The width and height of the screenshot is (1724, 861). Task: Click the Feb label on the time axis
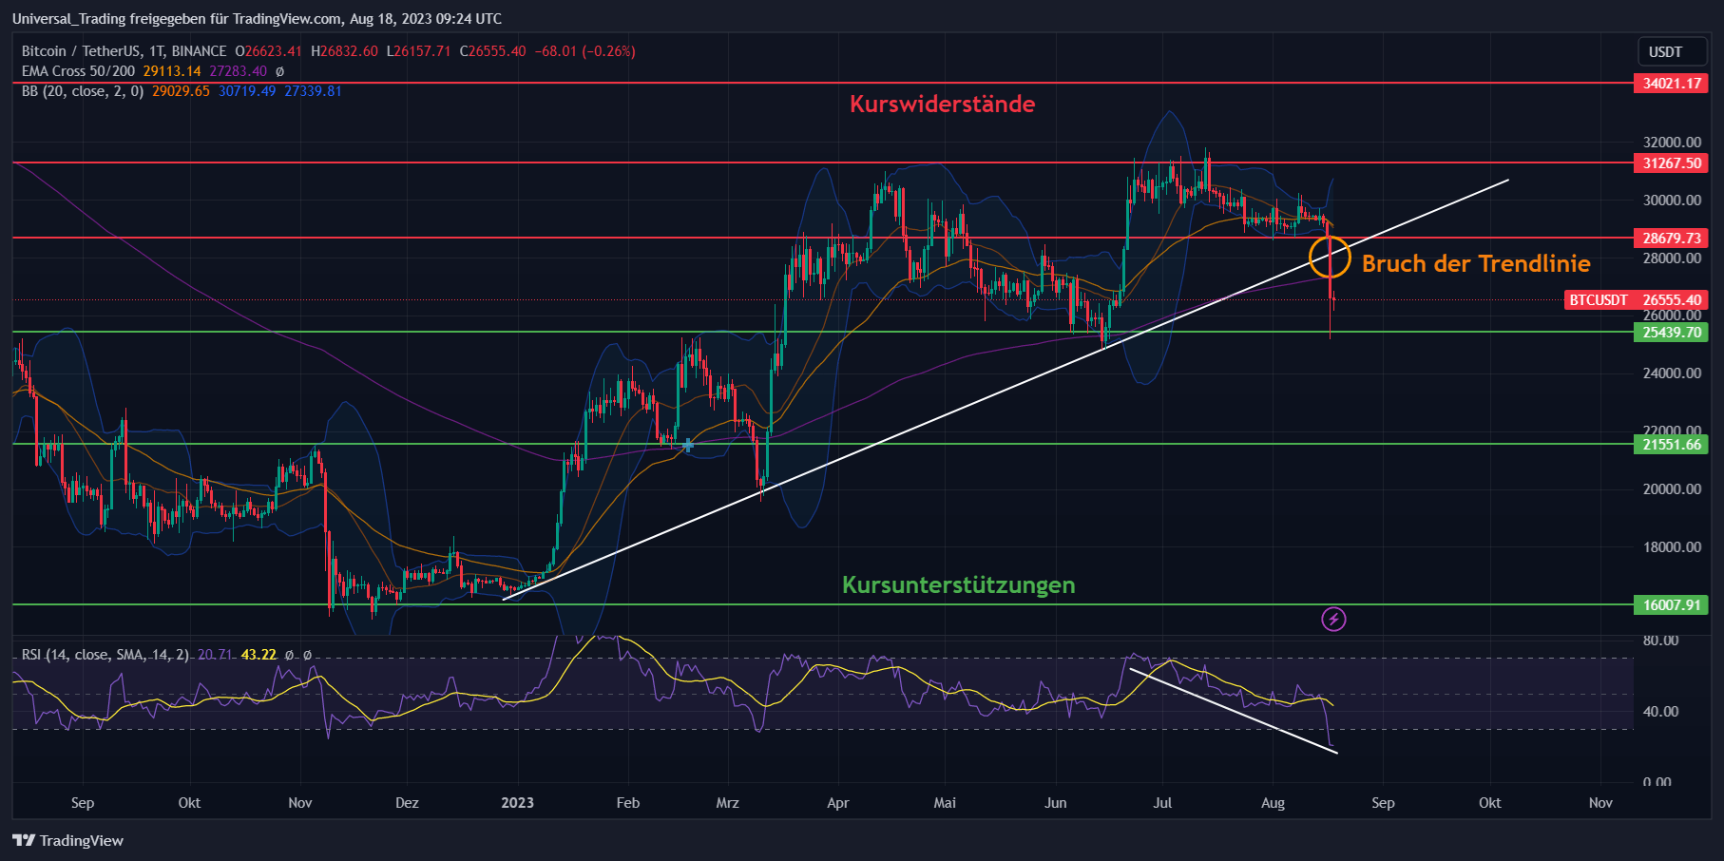[628, 803]
